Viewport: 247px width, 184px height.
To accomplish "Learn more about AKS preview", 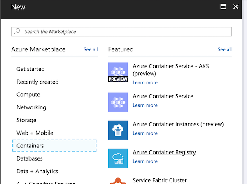I will click(x=145, y=82).
